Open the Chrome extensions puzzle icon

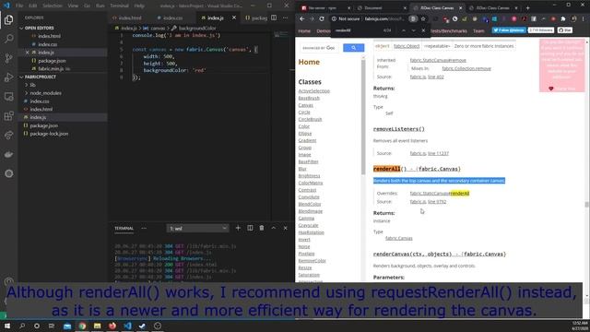[x=563, y=18]
